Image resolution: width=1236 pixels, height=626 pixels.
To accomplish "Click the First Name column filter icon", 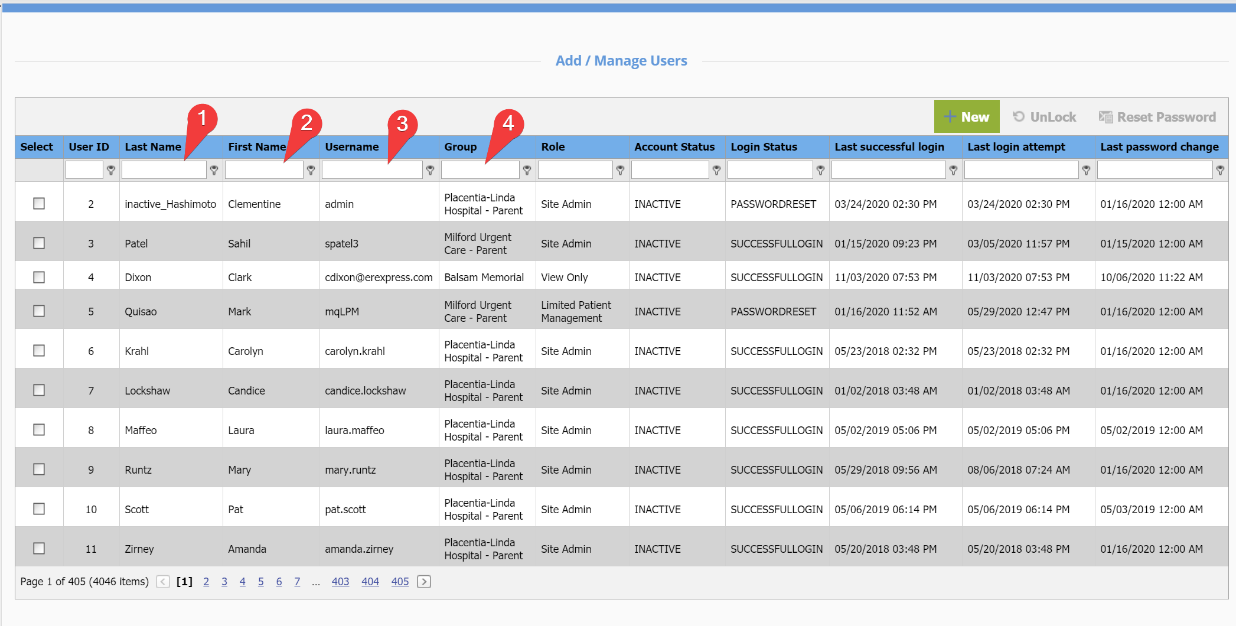I will click(x=311, y=170).
